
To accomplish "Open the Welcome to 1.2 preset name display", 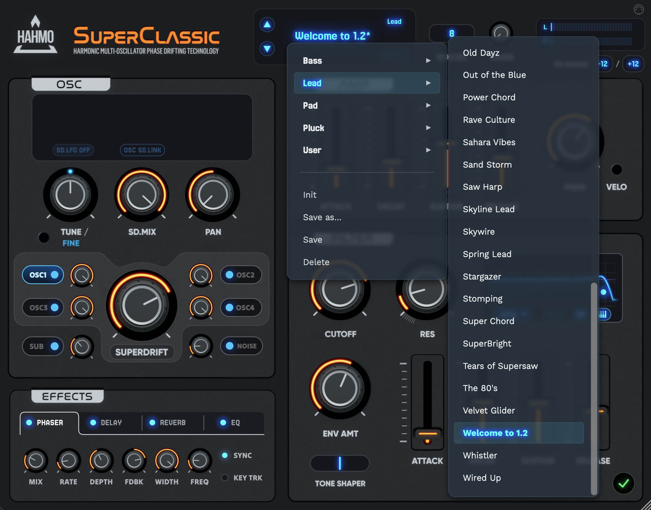I will click(333, 36).
